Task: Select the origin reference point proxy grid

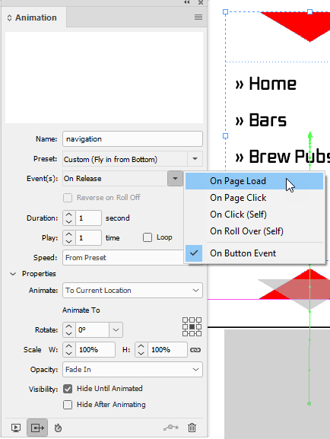Action: (x=192, y=326)
